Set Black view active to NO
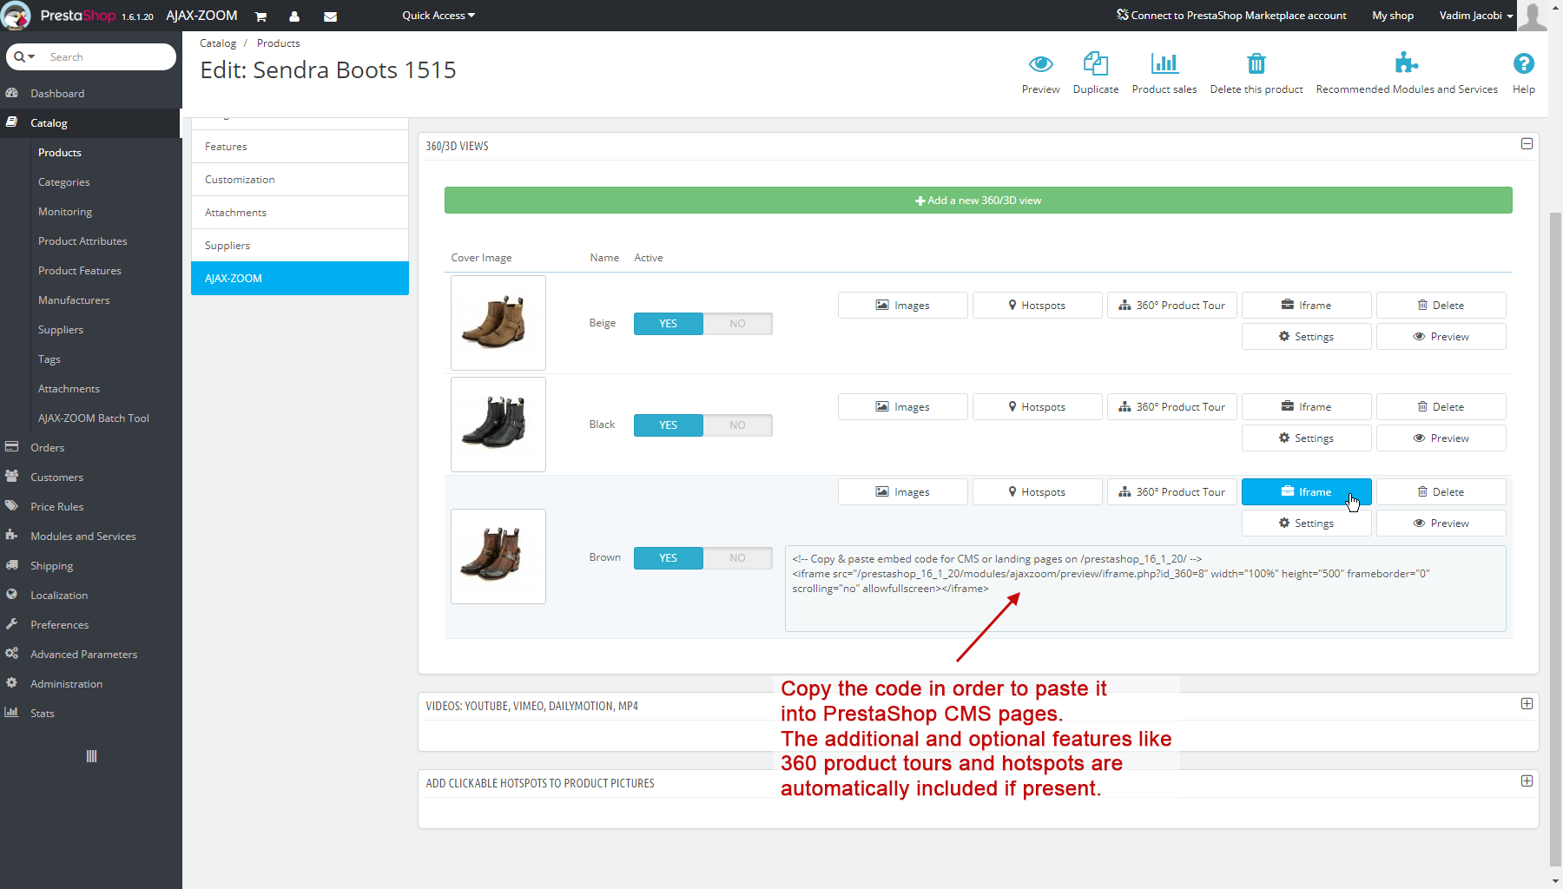Image resolution: width=1563 pixels, height=889 pixels. pos(738,425)
